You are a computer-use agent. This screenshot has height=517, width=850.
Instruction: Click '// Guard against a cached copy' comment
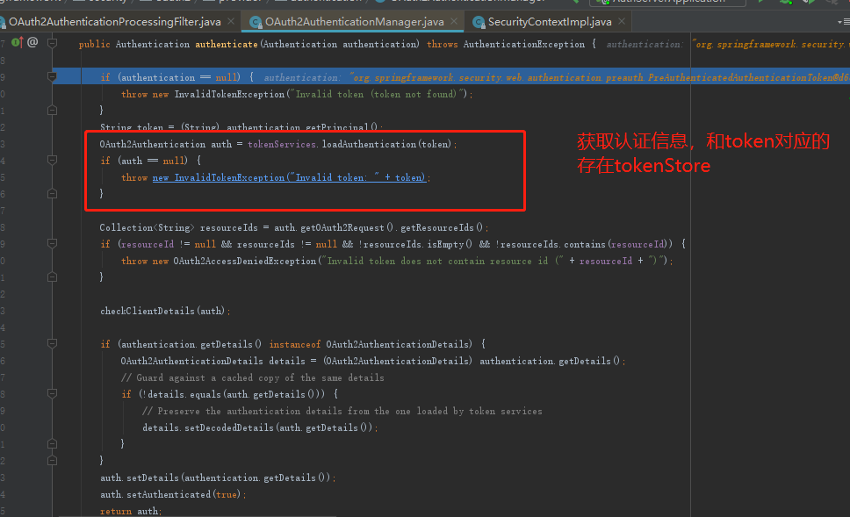click(252, 377)
